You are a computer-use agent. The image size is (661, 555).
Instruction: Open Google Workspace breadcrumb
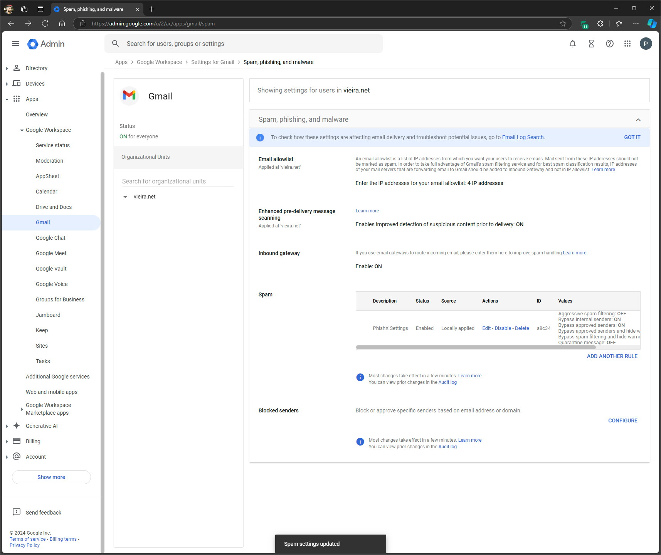click(159, 62)
